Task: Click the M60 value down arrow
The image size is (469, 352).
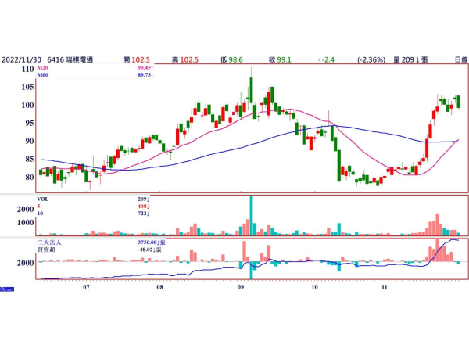Action: (x=152, y=75)
